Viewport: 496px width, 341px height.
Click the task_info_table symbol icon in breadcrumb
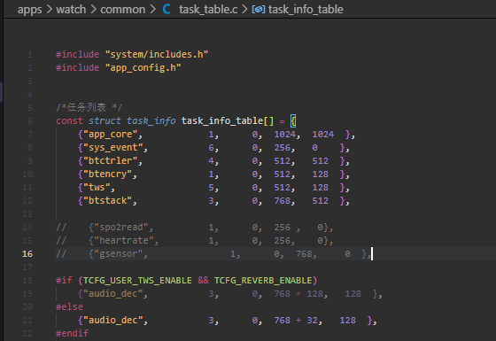tap(259, 10)
